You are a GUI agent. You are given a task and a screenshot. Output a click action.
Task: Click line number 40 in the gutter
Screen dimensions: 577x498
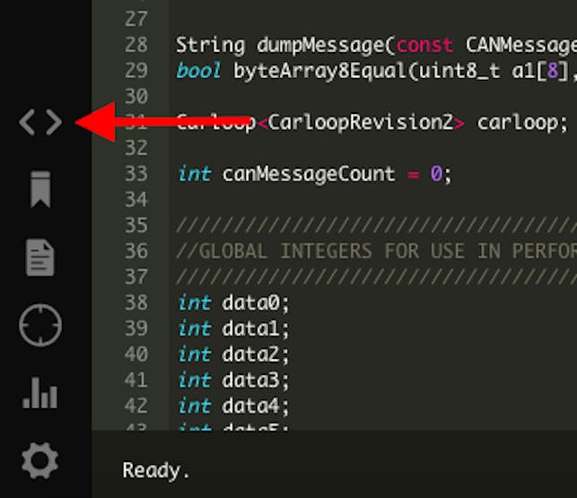[136, 354]
